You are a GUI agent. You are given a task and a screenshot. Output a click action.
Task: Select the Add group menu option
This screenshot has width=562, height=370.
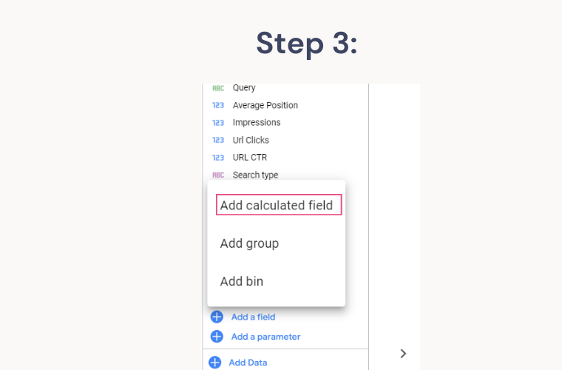(249, 243)
